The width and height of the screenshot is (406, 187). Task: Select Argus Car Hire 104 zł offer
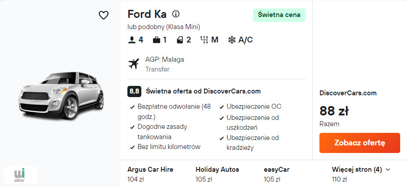click(150, 174)
